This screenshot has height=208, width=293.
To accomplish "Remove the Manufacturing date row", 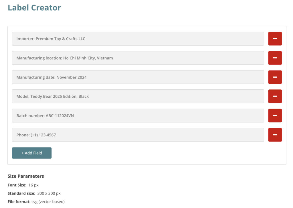I will point(275,77).
